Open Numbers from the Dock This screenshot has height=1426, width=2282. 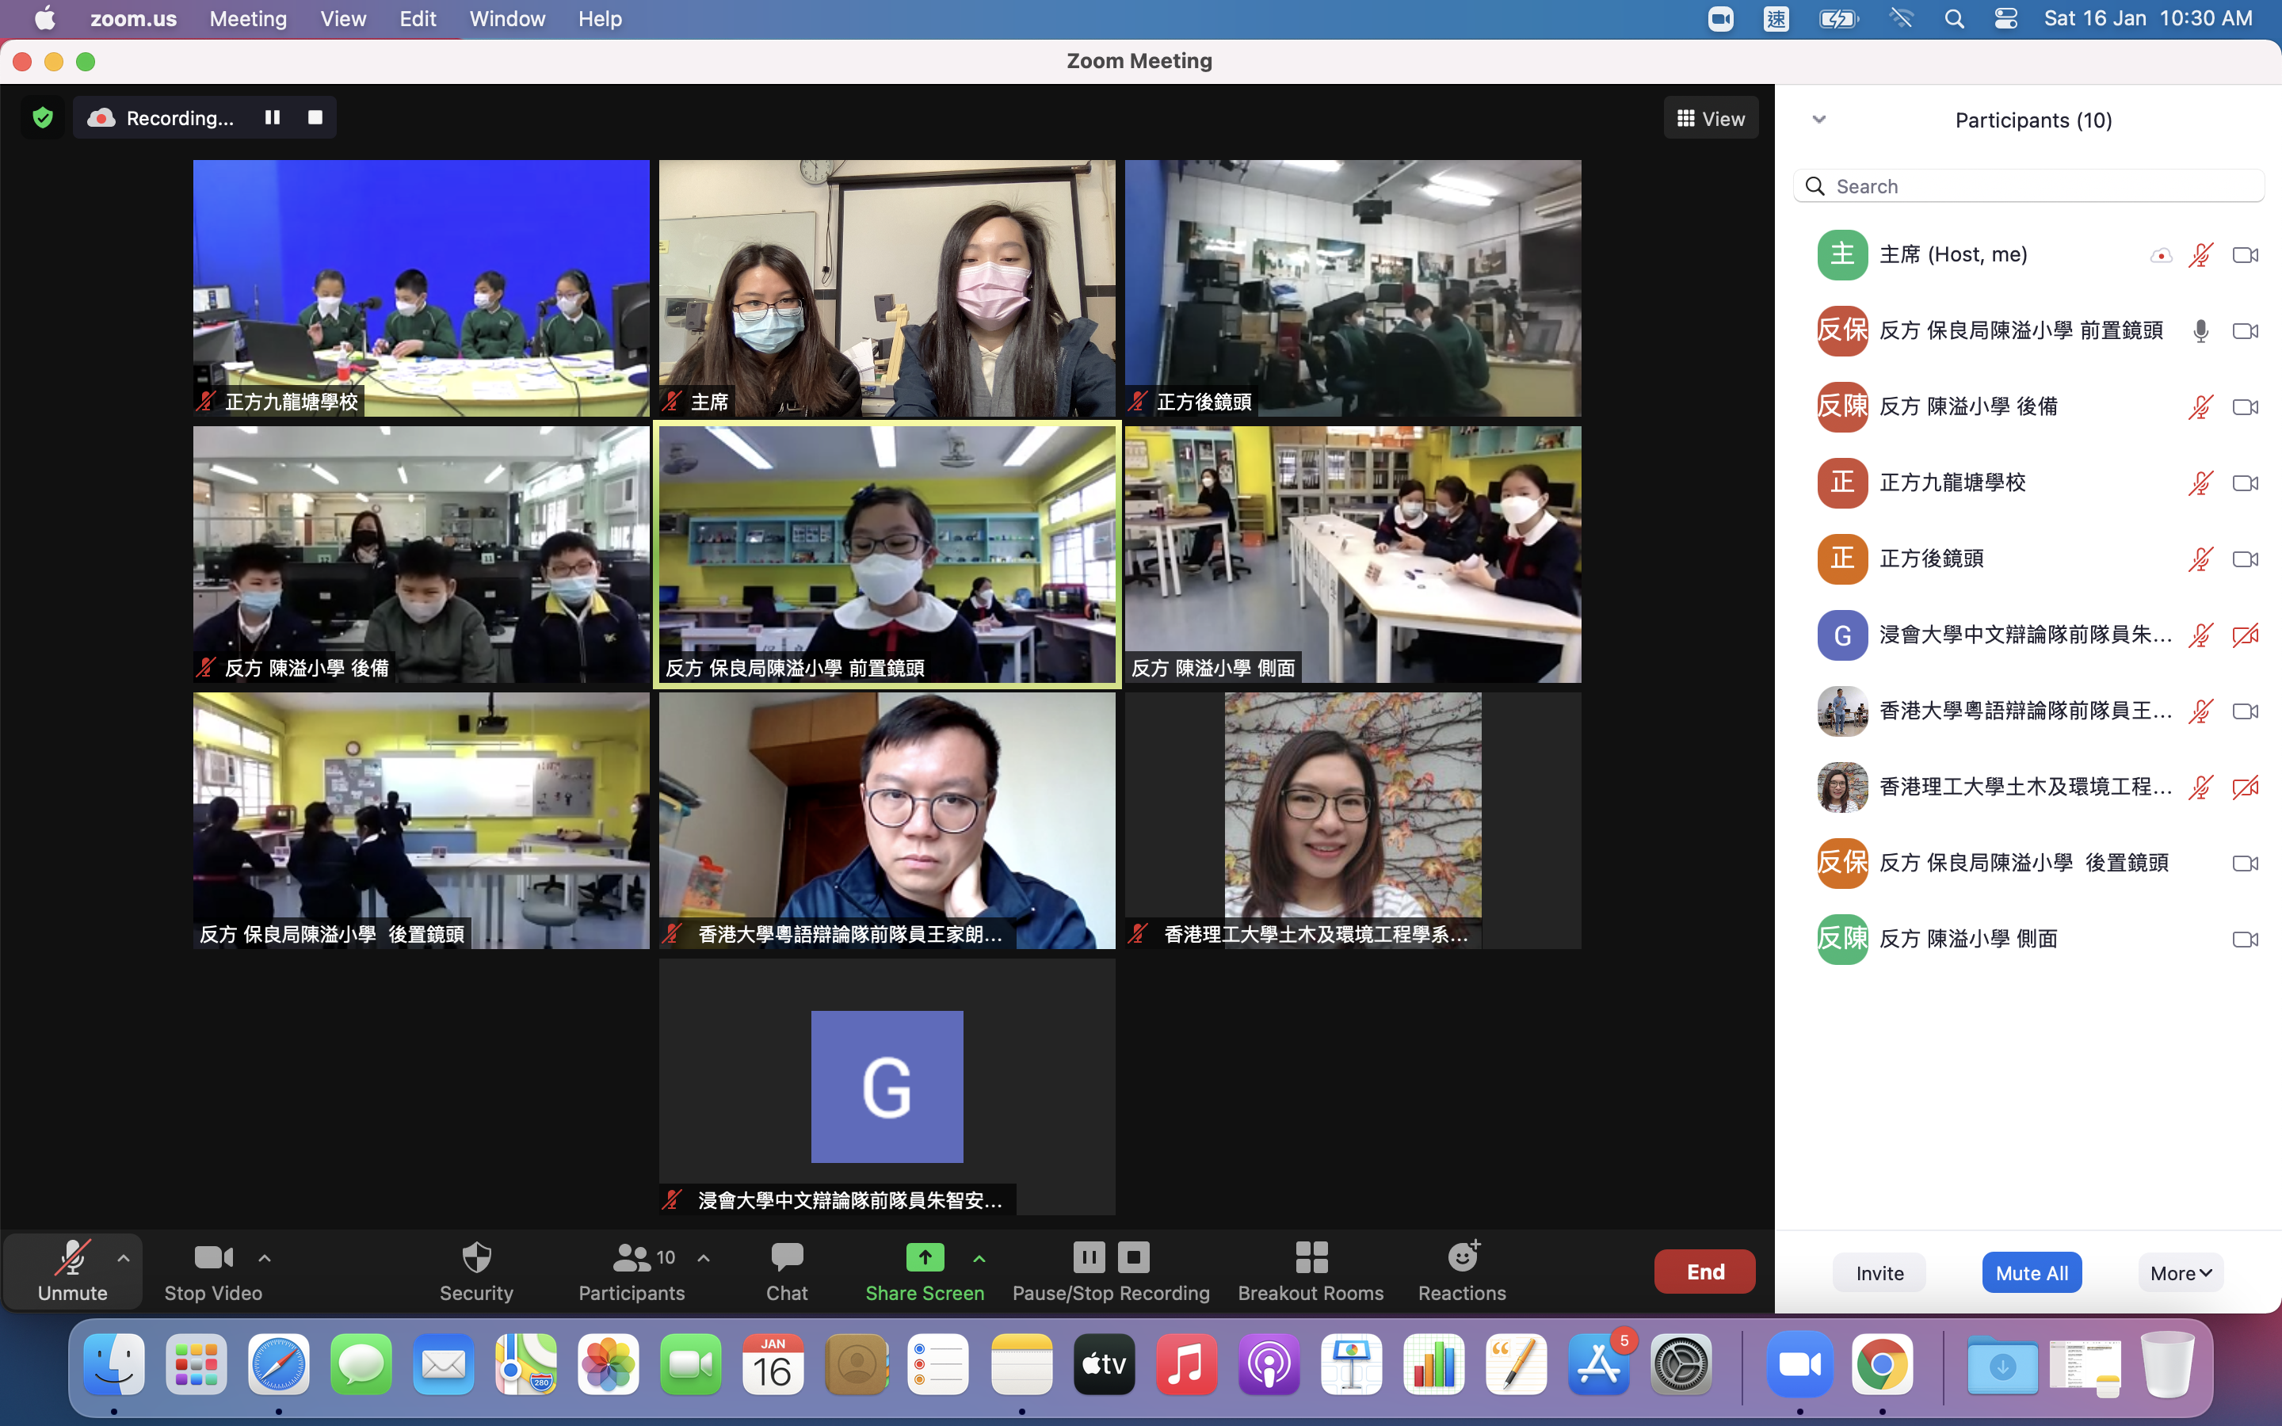[1433, 1363]
